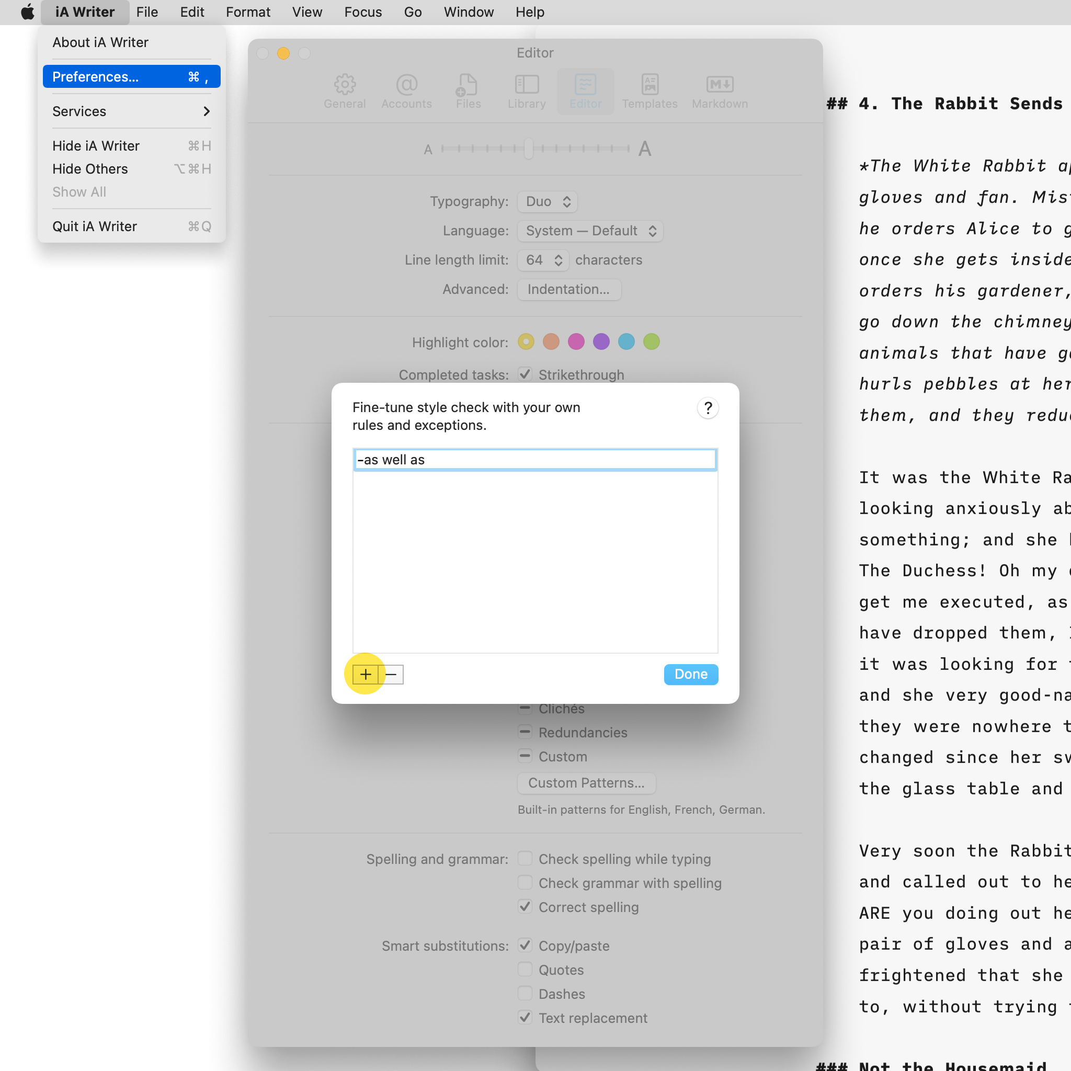The height and width of the screenshot is (1071, 1071).
Task: Open the Edit menu
Action: [x=192, y=12]
